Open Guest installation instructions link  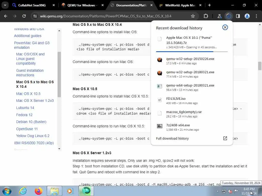coord(30,73)
